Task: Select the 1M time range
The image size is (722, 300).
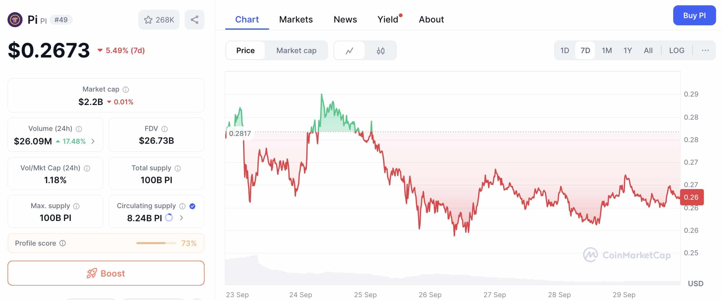Action: coord(607,51)
